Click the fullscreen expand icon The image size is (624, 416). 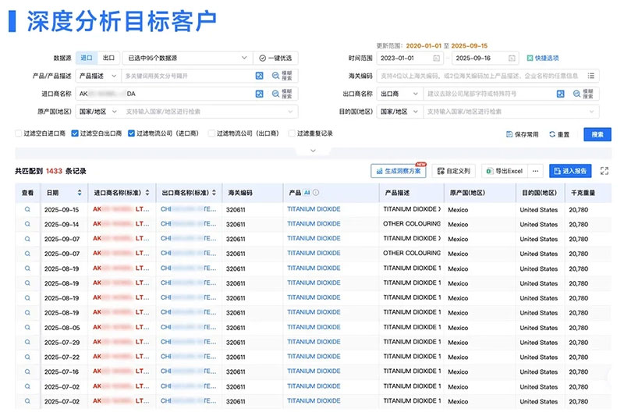(x=604, y=171)
